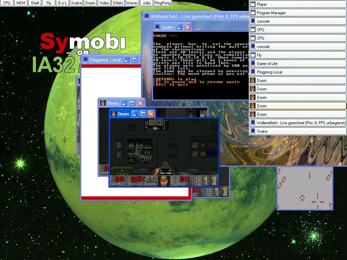The width and height of the screenshot is (347, 260).
Task: Select the highlighted Doom task entry
Action: (x=298, y=106)
